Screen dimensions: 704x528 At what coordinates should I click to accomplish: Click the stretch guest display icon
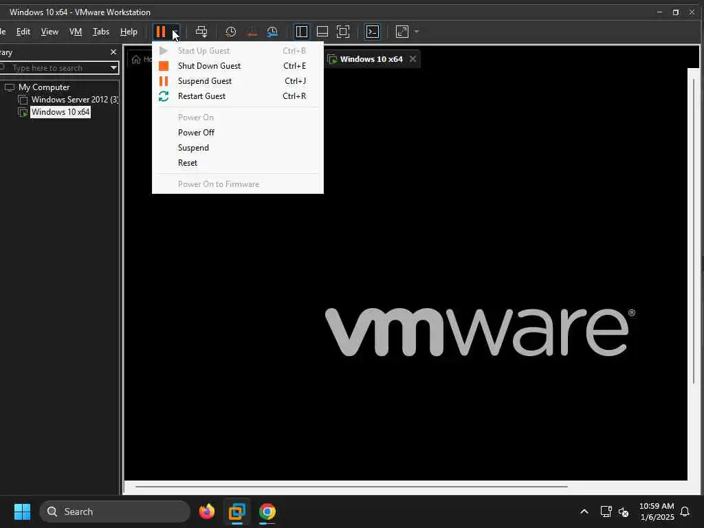pos(401,32)
